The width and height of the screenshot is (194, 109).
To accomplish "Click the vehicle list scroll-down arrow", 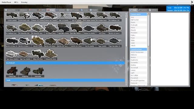I will pos(126,85).
